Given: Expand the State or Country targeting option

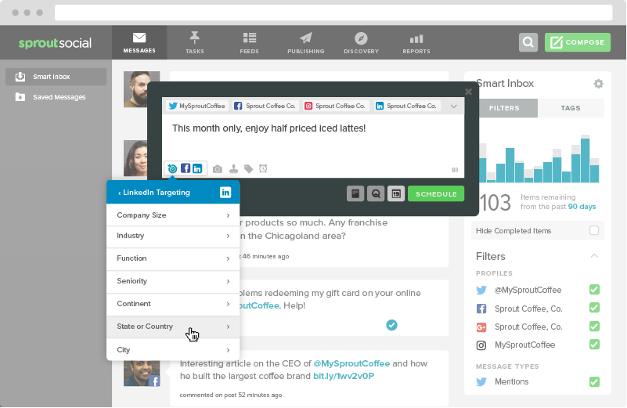Looking at the screenshot, I should (x=173, y=327).
